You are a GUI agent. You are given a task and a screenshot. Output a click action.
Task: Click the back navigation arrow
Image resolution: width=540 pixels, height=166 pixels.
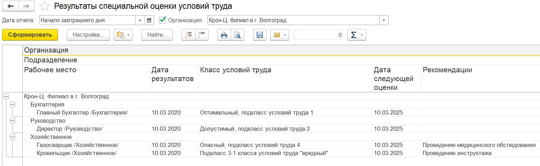(11, 6)
